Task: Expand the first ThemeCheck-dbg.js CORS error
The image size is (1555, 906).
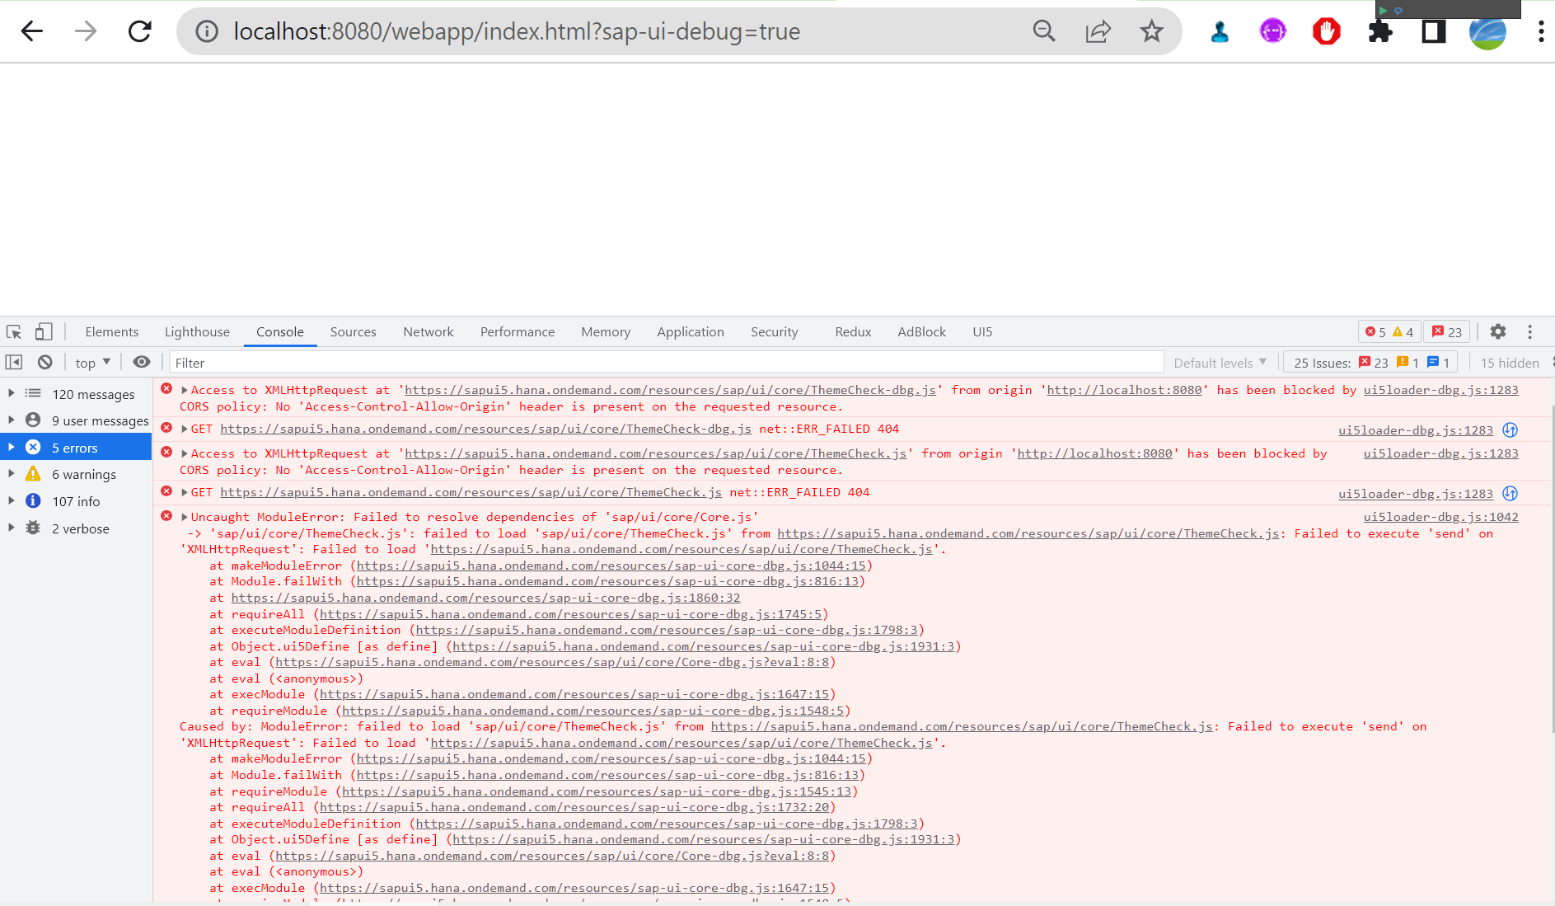Action: click(x=185, y=390)
